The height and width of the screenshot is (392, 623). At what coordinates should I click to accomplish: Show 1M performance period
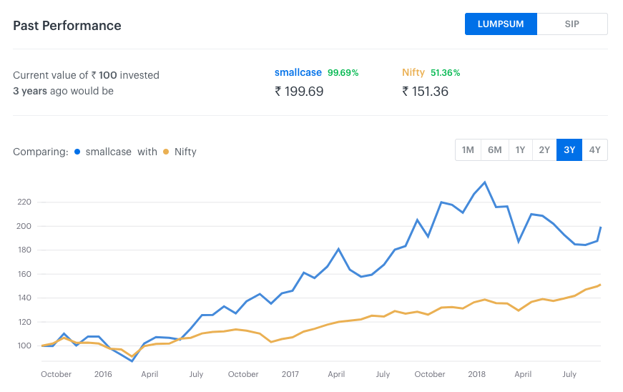[x=468, y=150]
